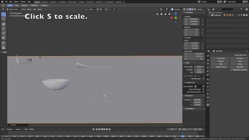This screenshot has width=249, height=140.
Task: Hide Collection with its eye icon
Action: (239, 15)
